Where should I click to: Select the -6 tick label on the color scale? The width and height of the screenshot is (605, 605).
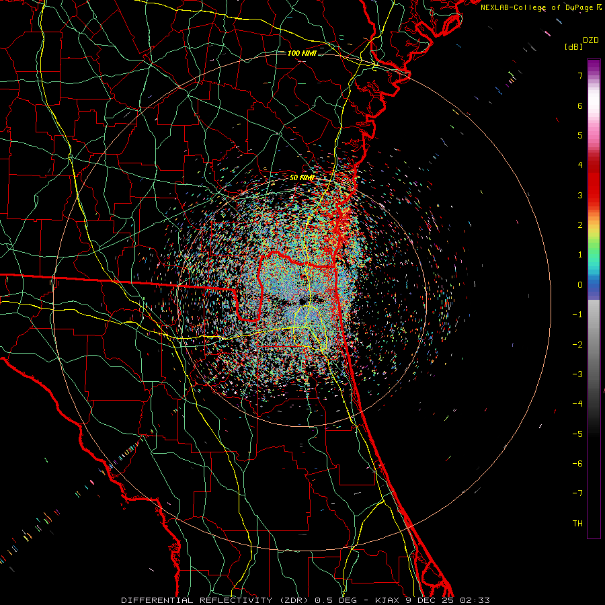click(577, 464)
